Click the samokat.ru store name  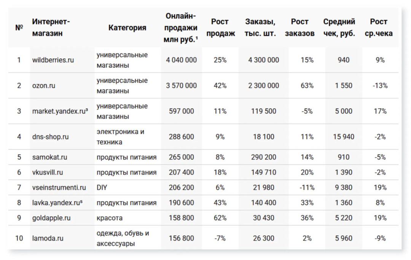pyautogui.click(x=49, y=157)
